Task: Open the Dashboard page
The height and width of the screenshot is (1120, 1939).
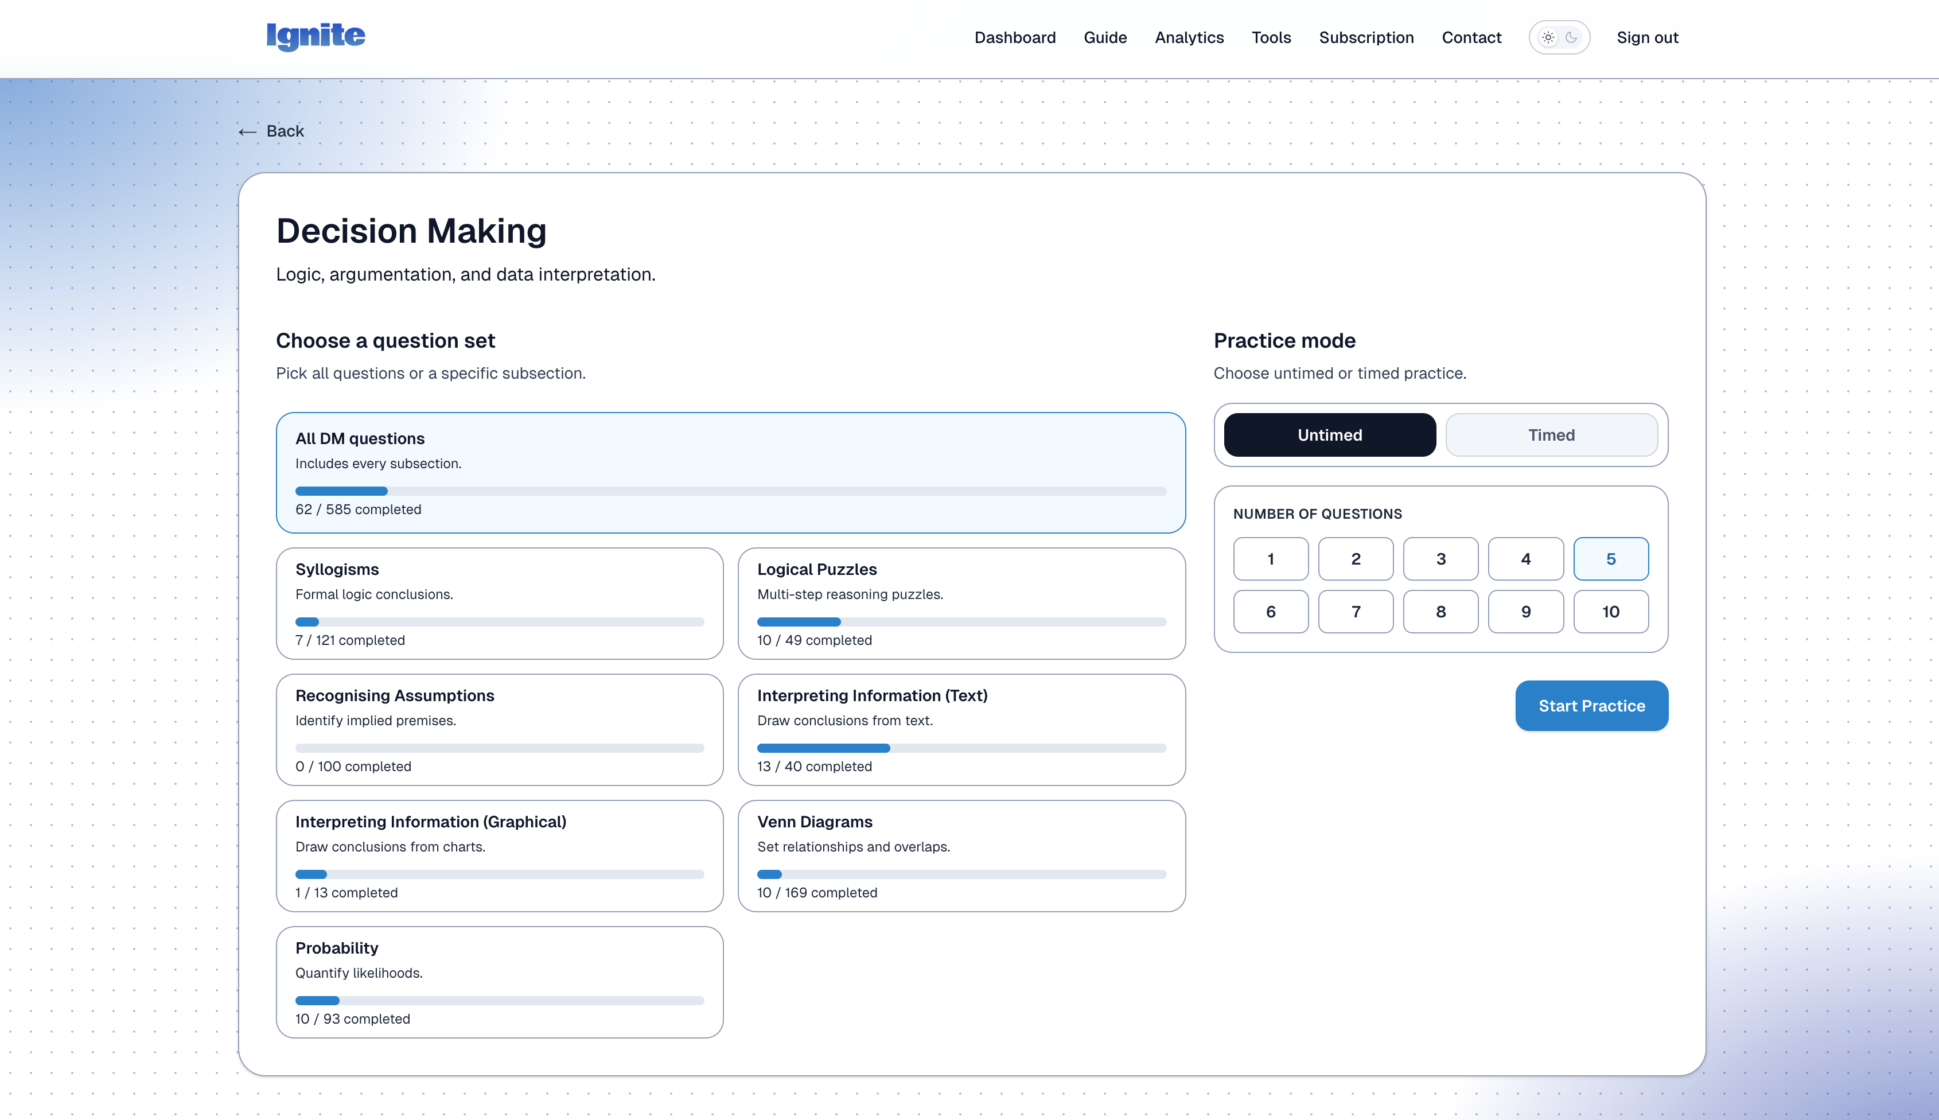Action: (1015, 37)
